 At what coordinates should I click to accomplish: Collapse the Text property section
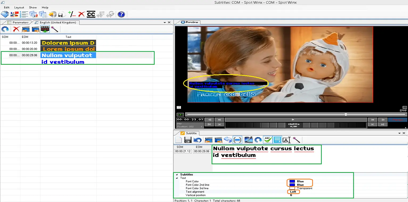click(x=177, y=178)
